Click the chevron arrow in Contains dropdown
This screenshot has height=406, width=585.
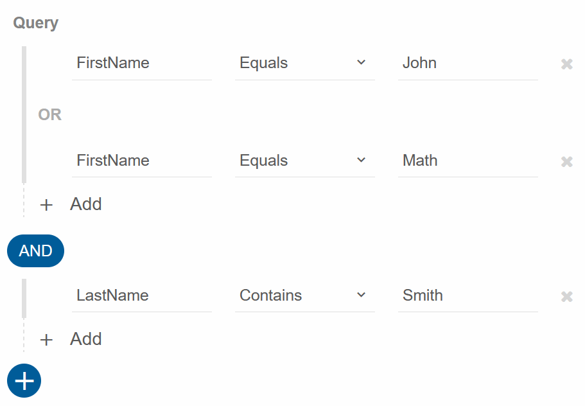coord(361,295)
